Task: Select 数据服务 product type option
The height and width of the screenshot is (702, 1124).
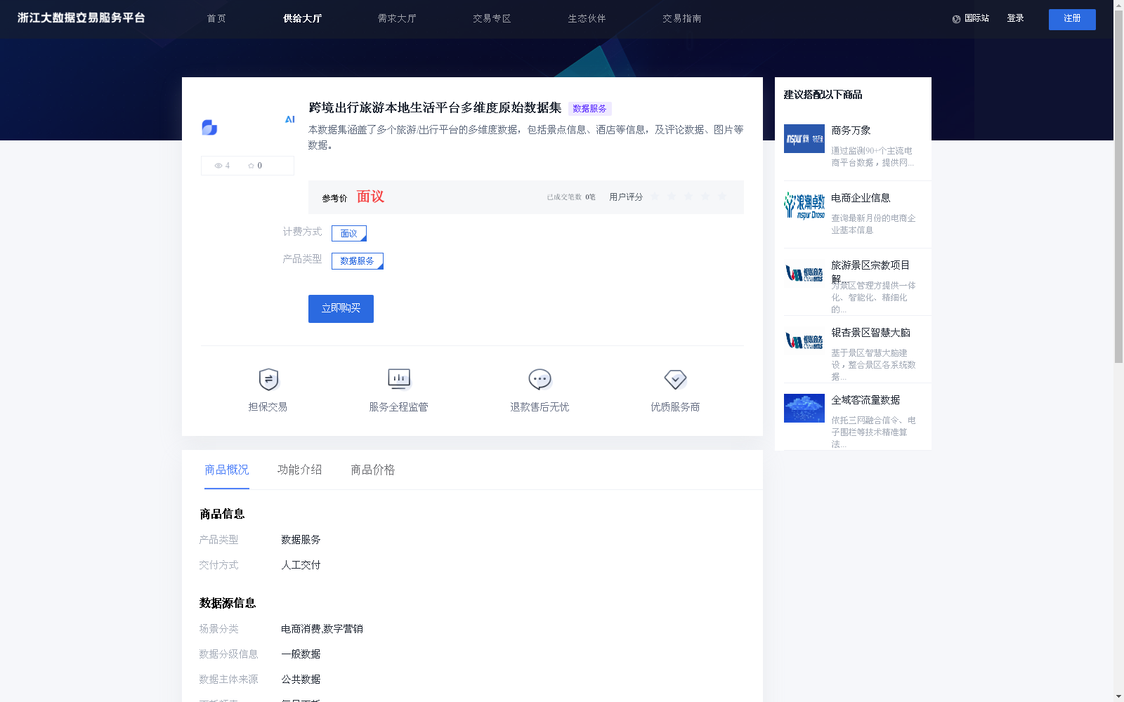Action: point(358,261)
